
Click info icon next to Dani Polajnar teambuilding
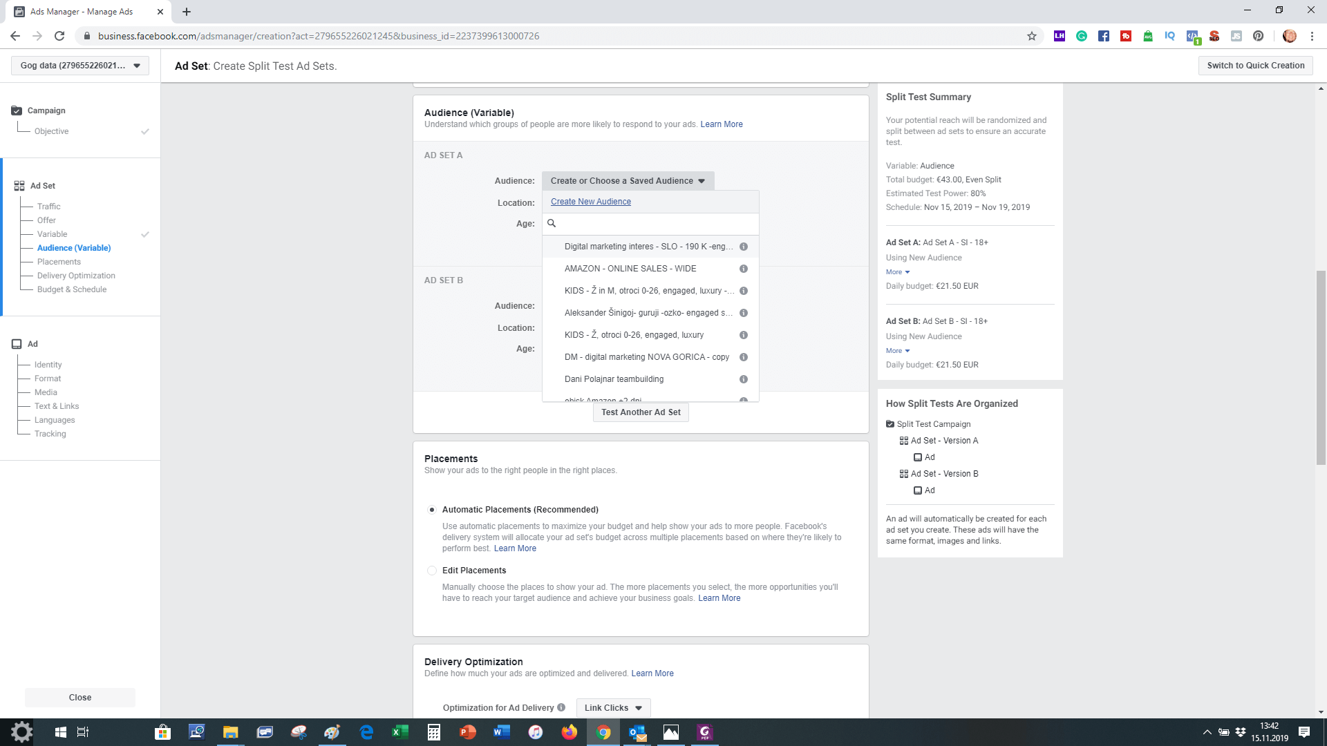[744, 379]
